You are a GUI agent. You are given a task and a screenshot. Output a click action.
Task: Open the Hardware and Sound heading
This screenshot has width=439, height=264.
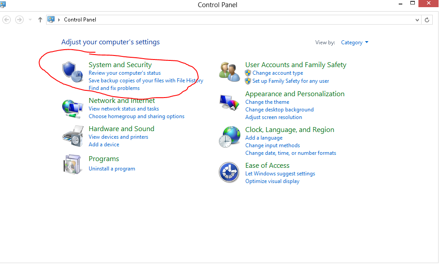tap(122, 129)
